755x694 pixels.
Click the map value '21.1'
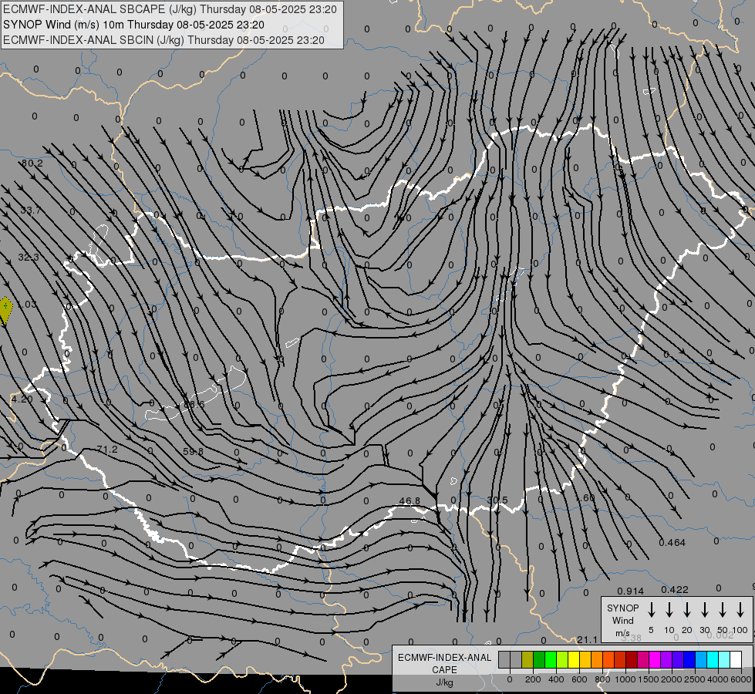pos(588,640)
